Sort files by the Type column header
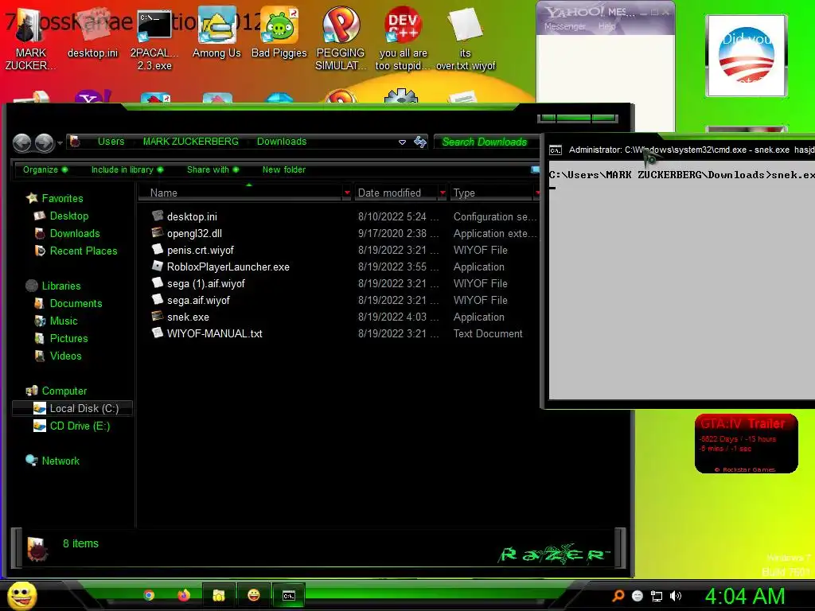 [464, 193]
